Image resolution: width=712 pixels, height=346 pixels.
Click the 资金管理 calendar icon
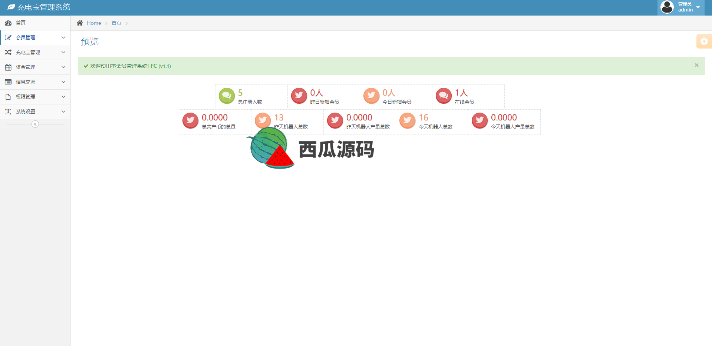point(8,67)
